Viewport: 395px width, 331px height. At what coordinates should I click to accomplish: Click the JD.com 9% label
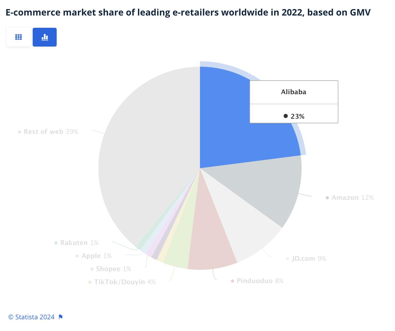pos(309,259)
